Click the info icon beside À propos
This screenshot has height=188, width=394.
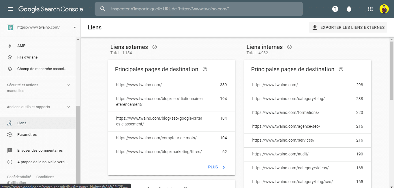(10, 162)
